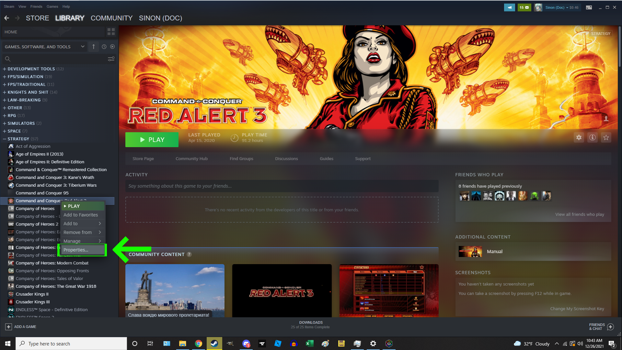This screenshot has height=350, width=622.
Task: Switch to the STORE tab
Action: (38, 18)
